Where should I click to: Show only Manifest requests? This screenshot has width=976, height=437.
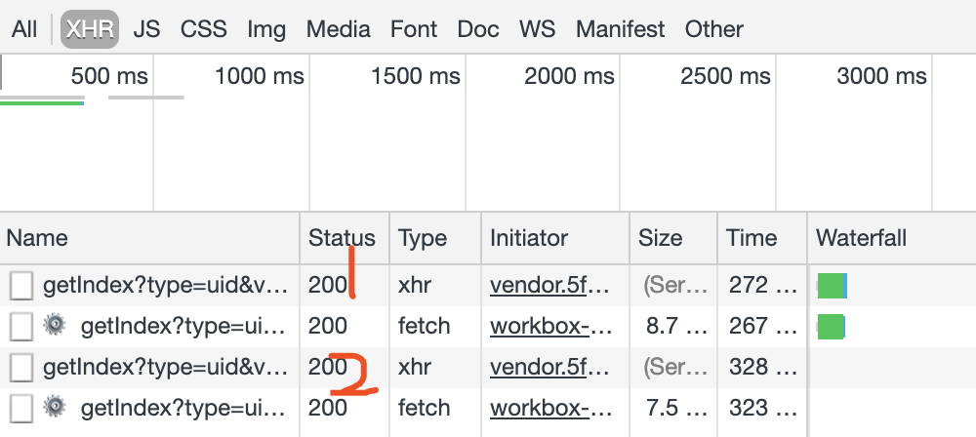coord(620,29)
